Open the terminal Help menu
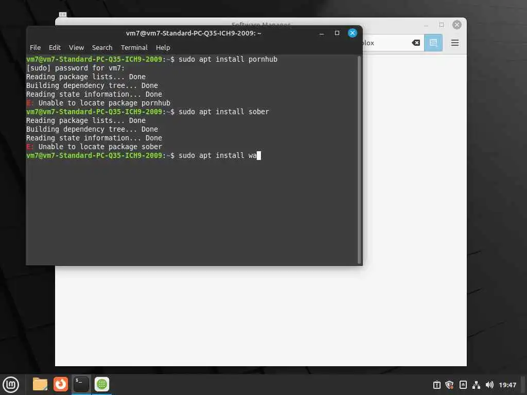This screenshot has height=395, width=527. coord(163,47)
